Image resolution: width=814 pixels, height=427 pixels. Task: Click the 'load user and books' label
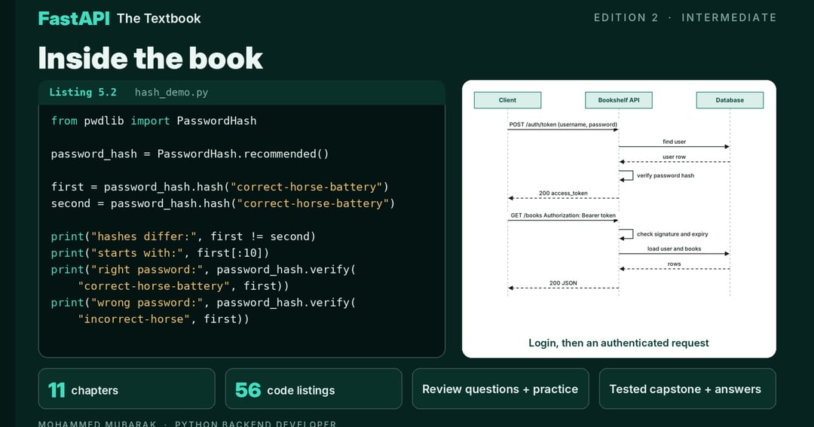[674, 249]
